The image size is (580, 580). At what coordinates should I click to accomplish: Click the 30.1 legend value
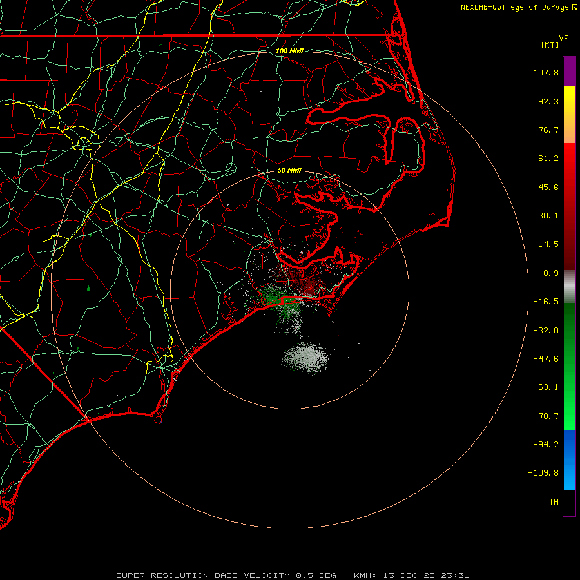tap(548, 216)
